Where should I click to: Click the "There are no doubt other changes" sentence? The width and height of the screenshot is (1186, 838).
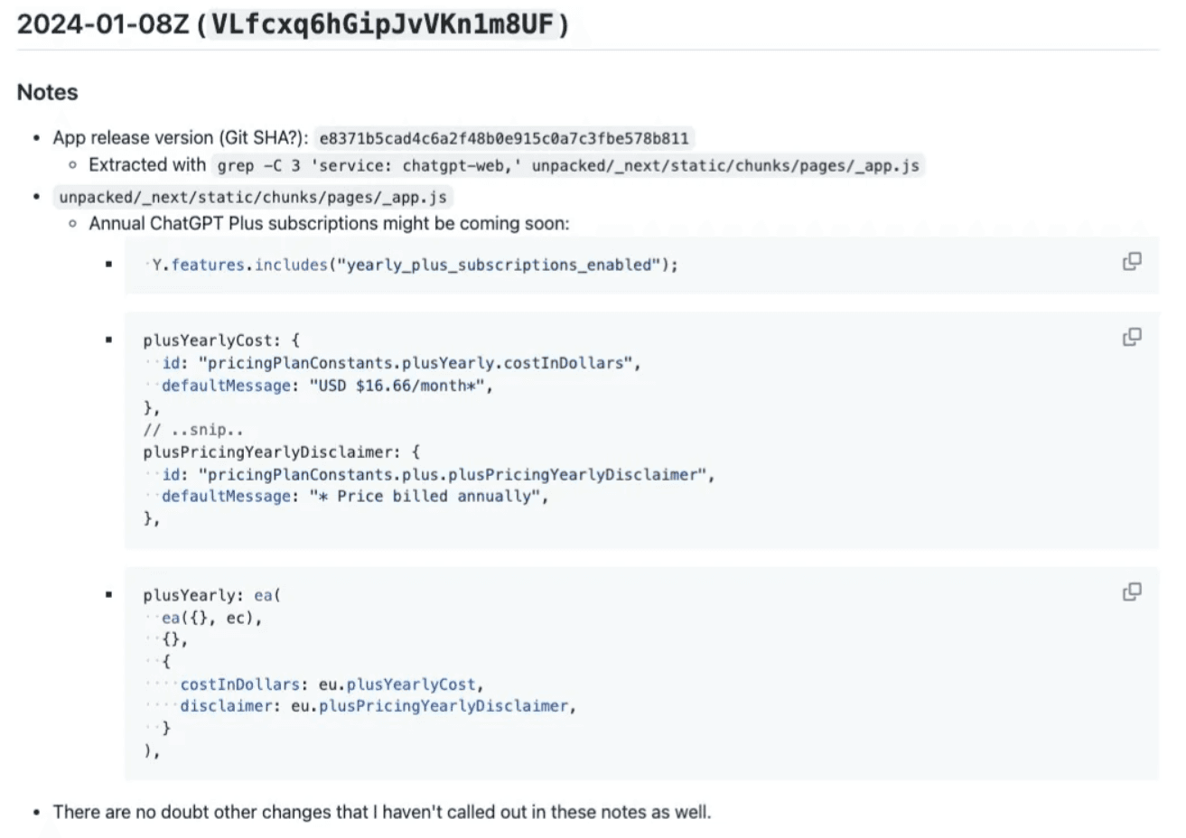[381, 812]
